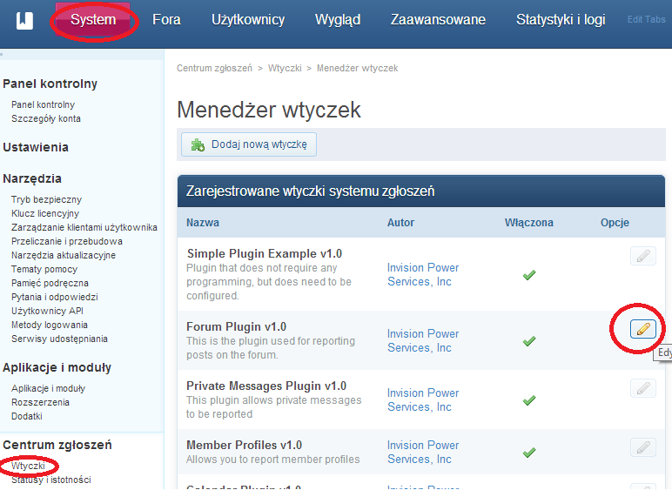Open Menedżer wtyczek breadcrumb

coord(358,68)
